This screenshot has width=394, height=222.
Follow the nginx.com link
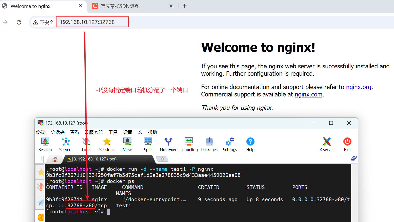point(308,94)
